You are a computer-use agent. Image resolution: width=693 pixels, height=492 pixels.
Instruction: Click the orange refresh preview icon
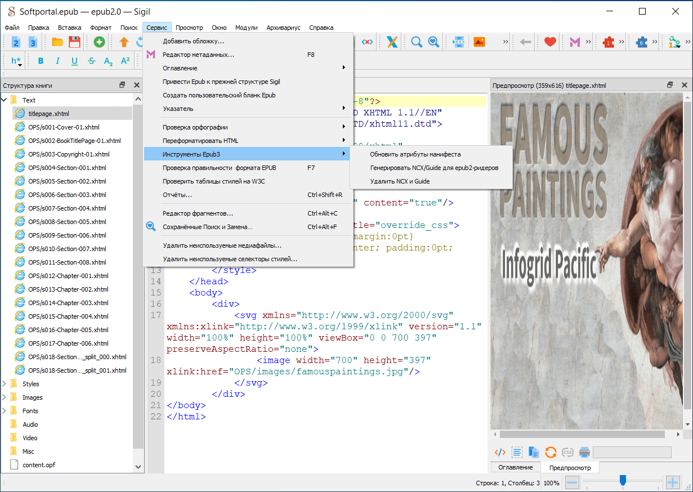click(551, 452)
